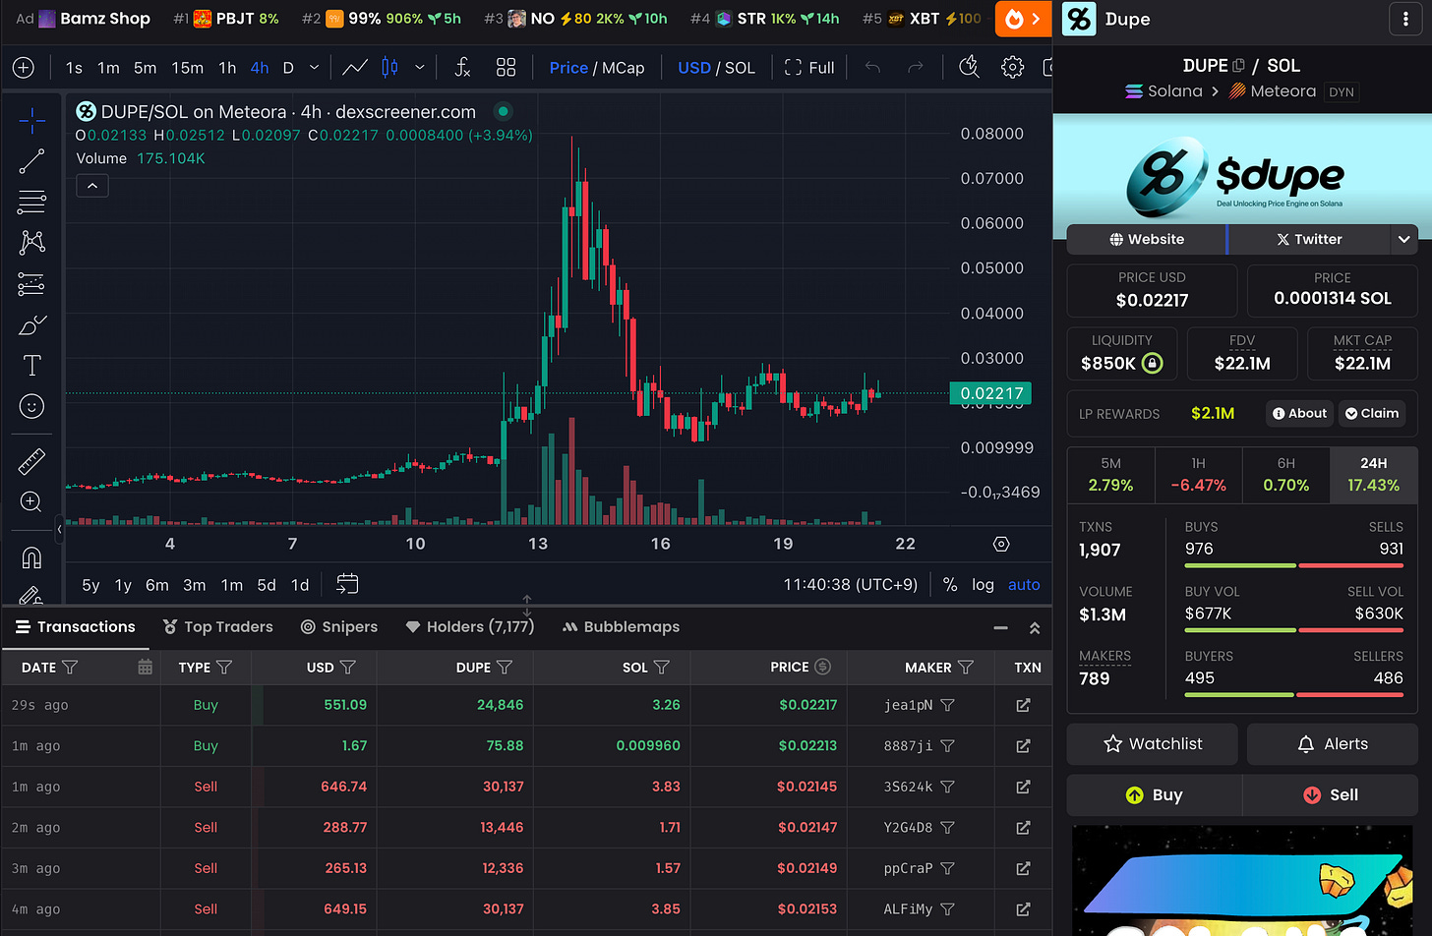Select the patterns drawing tool
This screenshot has height=936, width=1432.
pyautogui.click(x=31, y=242)
